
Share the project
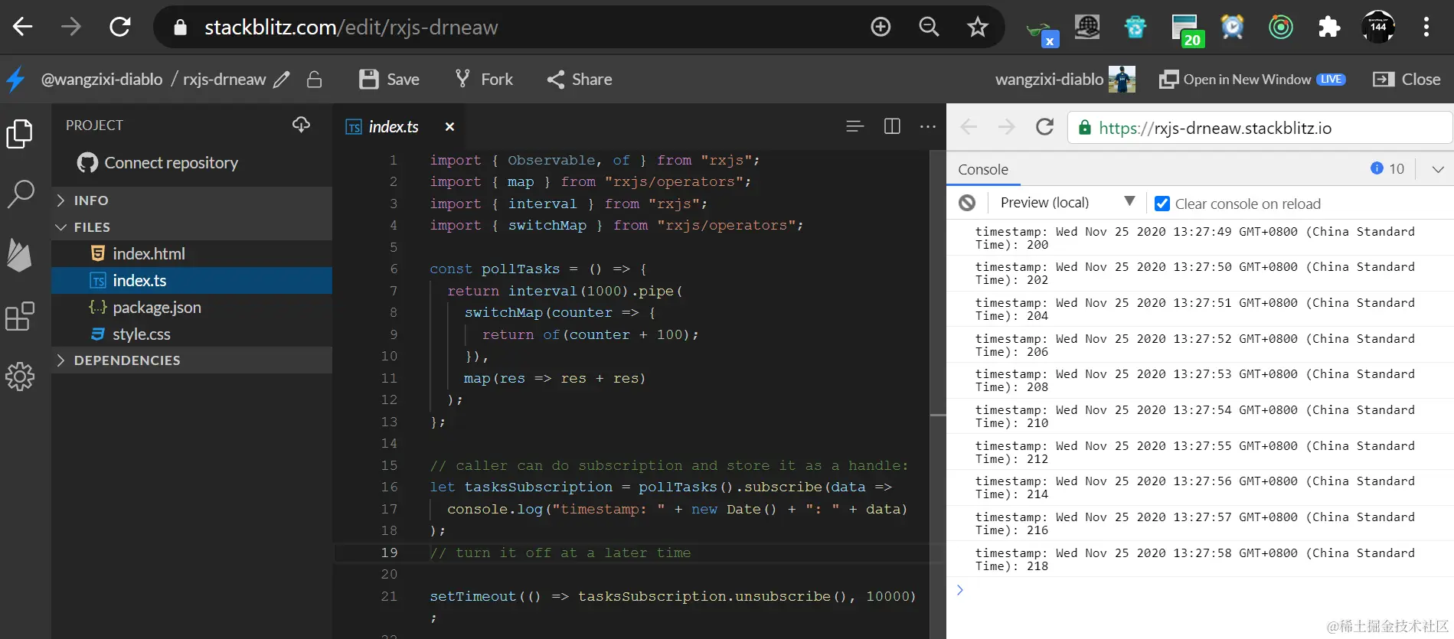click(580, 80)
